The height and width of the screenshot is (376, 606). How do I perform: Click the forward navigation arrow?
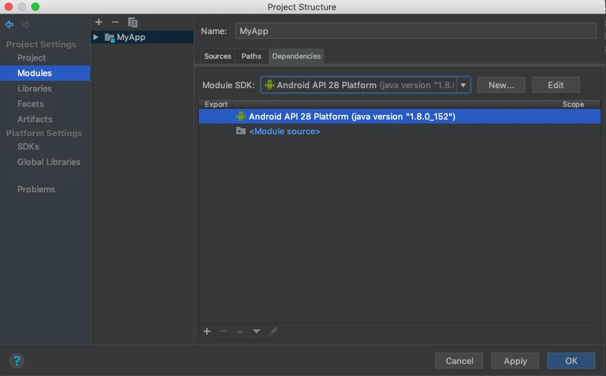26,24
